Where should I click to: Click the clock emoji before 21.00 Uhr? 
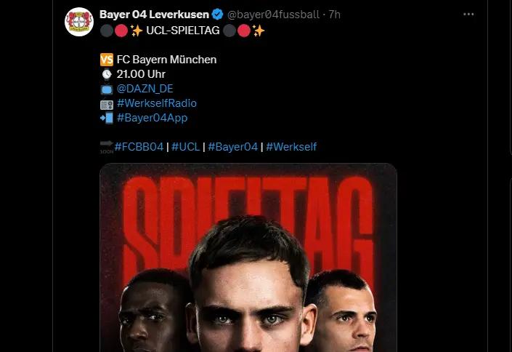tap(106, 74)
